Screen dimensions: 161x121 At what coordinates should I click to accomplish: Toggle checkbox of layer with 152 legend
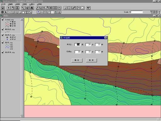pyautogui.click(x=3, y=43)
